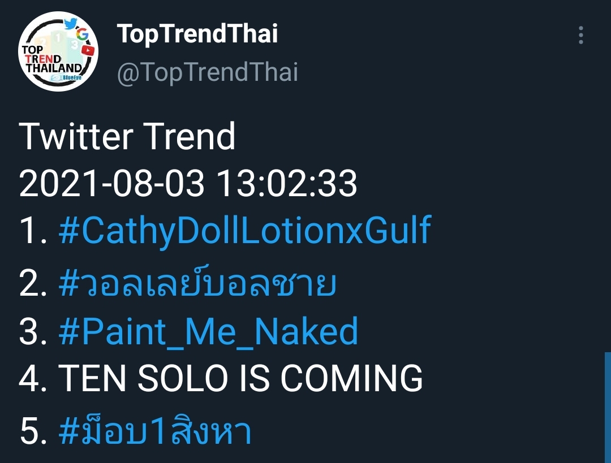Click the BlueEye label in the avatar
The image size is (611, 463).
67,78
